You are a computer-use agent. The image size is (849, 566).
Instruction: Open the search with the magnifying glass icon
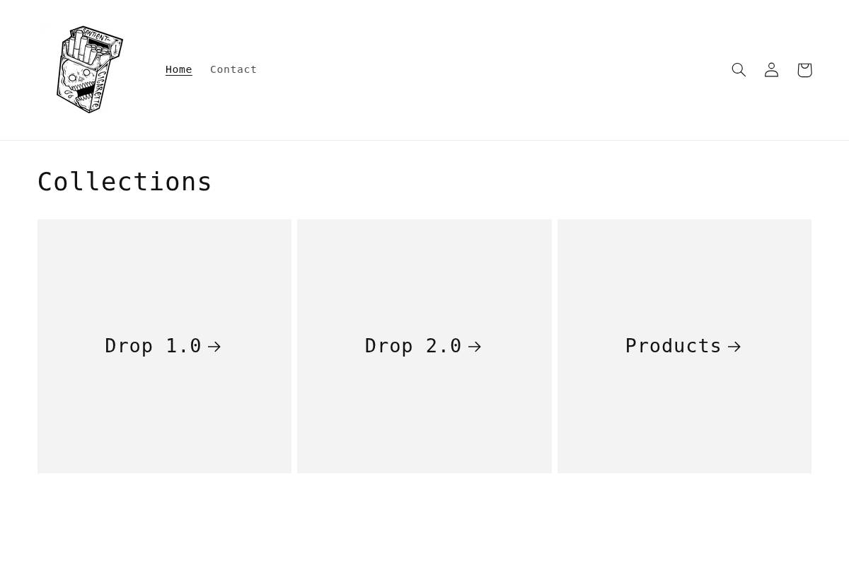[739, 69]
